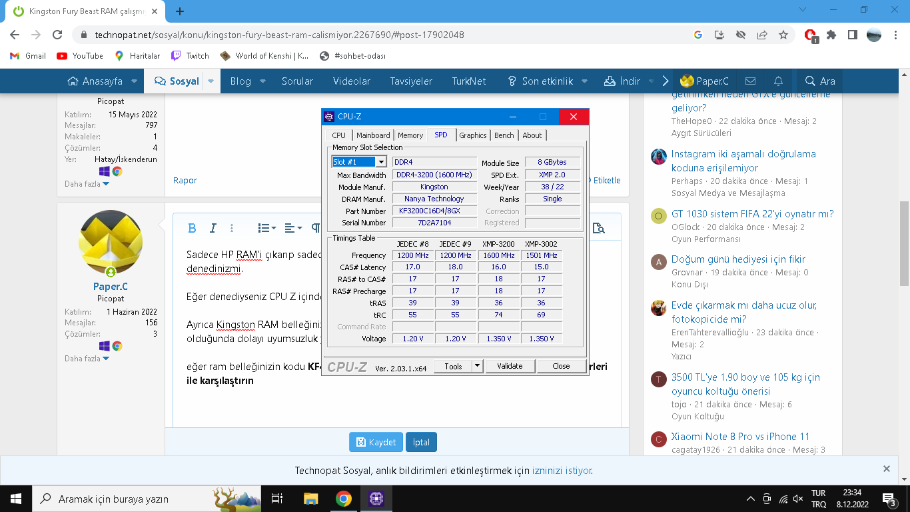Screen dimensions: 910x512
Task: Show more navigation items with the right arrow
Action: pos(666,81)
